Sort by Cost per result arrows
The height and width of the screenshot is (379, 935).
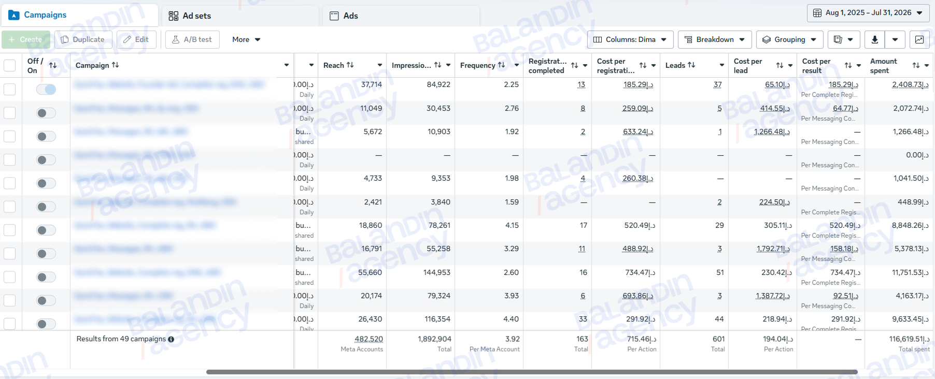point(848,65)
